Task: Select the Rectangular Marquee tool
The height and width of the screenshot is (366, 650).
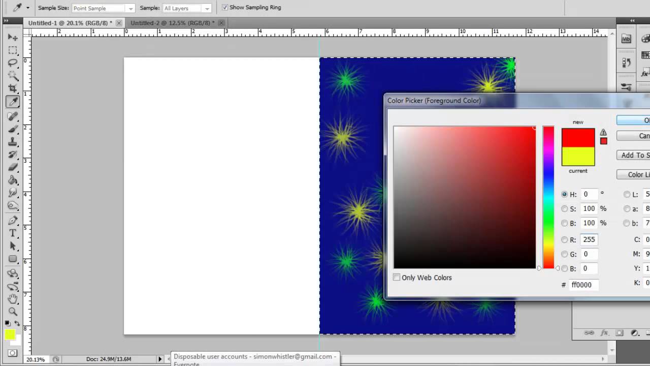Action: pos(13,50)
